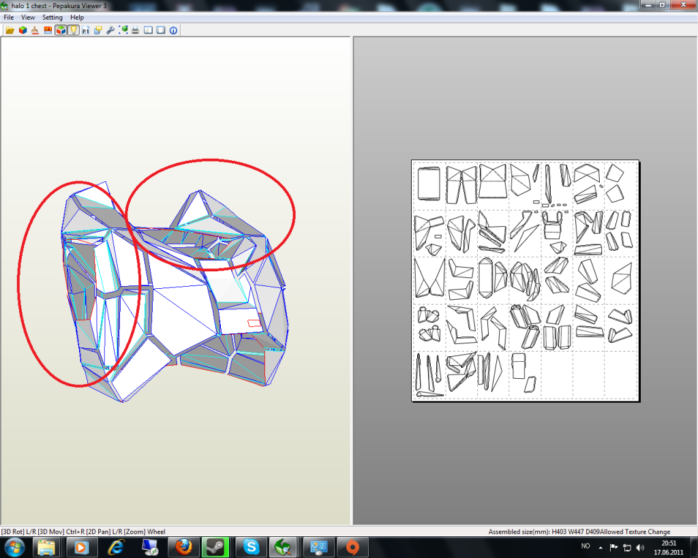The width and height of the screenshot is (698, 558).
Task: Select the single pane layout icon
Action: (x=161, y=30)
